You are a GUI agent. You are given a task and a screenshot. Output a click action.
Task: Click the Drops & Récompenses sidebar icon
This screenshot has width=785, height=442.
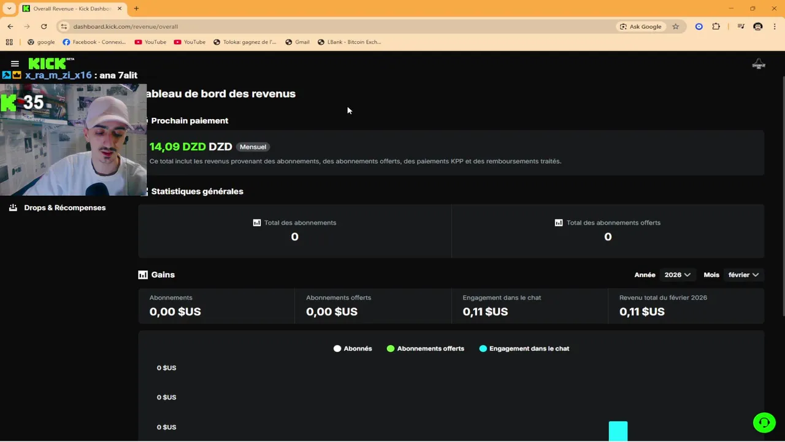click(x=13, y=207)
